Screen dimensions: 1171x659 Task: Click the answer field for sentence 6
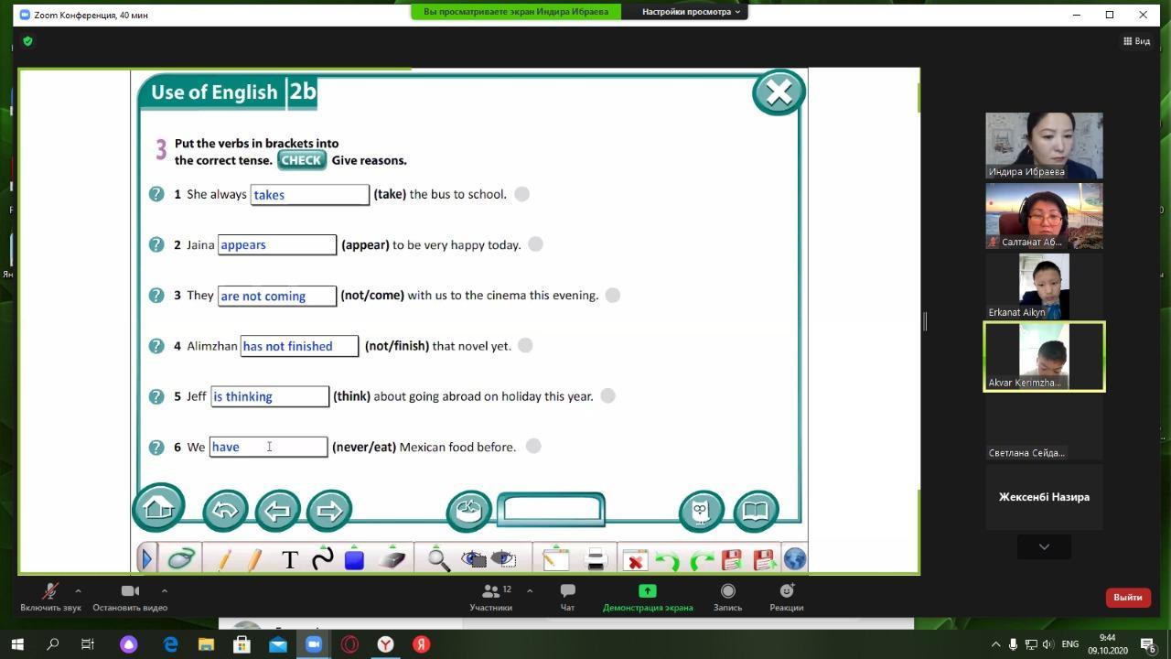point(268,447)
